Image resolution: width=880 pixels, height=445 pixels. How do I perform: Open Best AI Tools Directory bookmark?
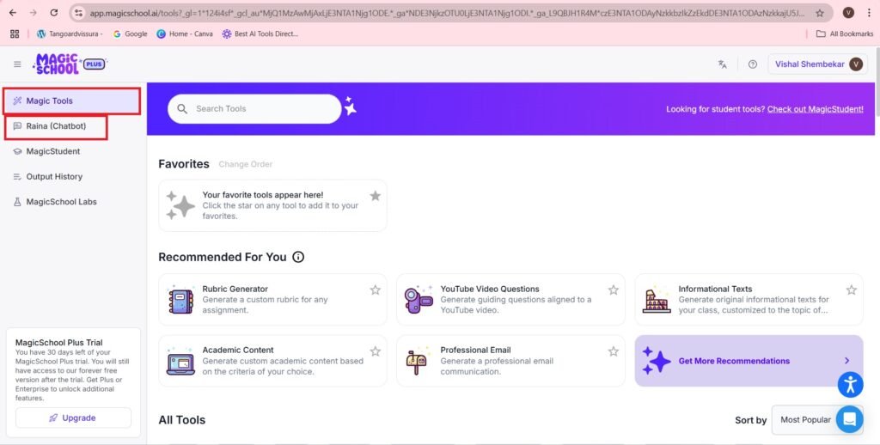click(x=260, y=34)
